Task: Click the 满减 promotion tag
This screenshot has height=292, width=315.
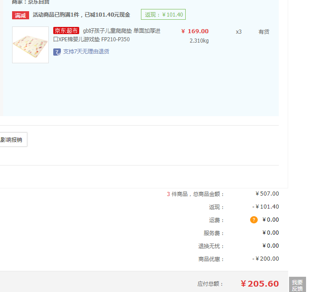Action: pos(21,15)
